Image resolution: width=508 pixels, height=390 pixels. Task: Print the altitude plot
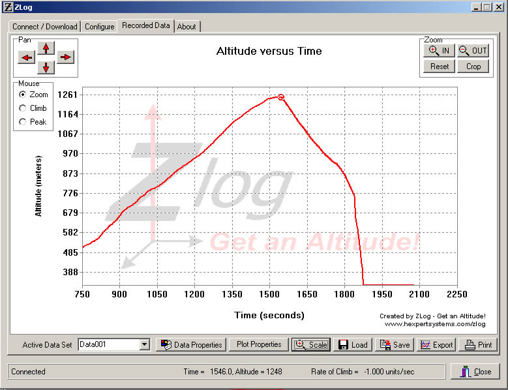(477, 344)
